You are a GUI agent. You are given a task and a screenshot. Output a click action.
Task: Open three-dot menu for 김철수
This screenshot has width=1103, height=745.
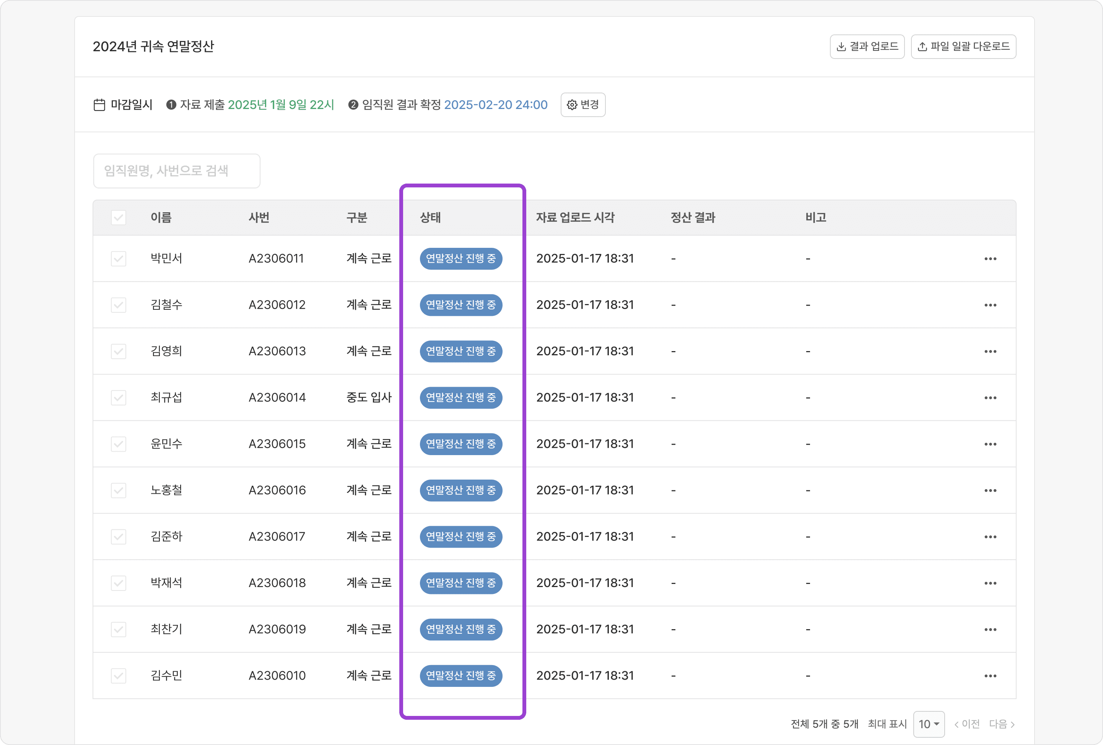990,305
